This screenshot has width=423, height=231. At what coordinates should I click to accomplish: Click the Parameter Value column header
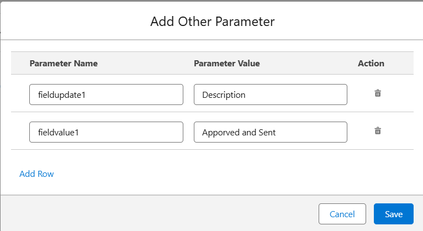point(227,64)
